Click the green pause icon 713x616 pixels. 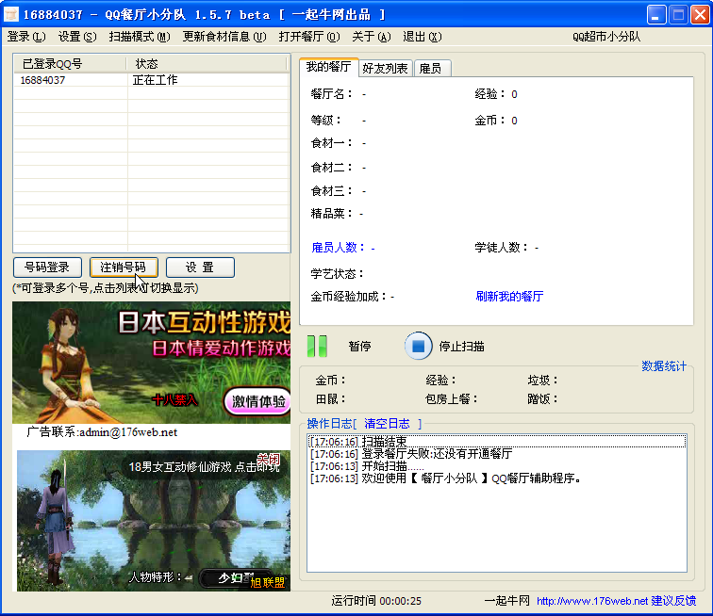point(317,347)
